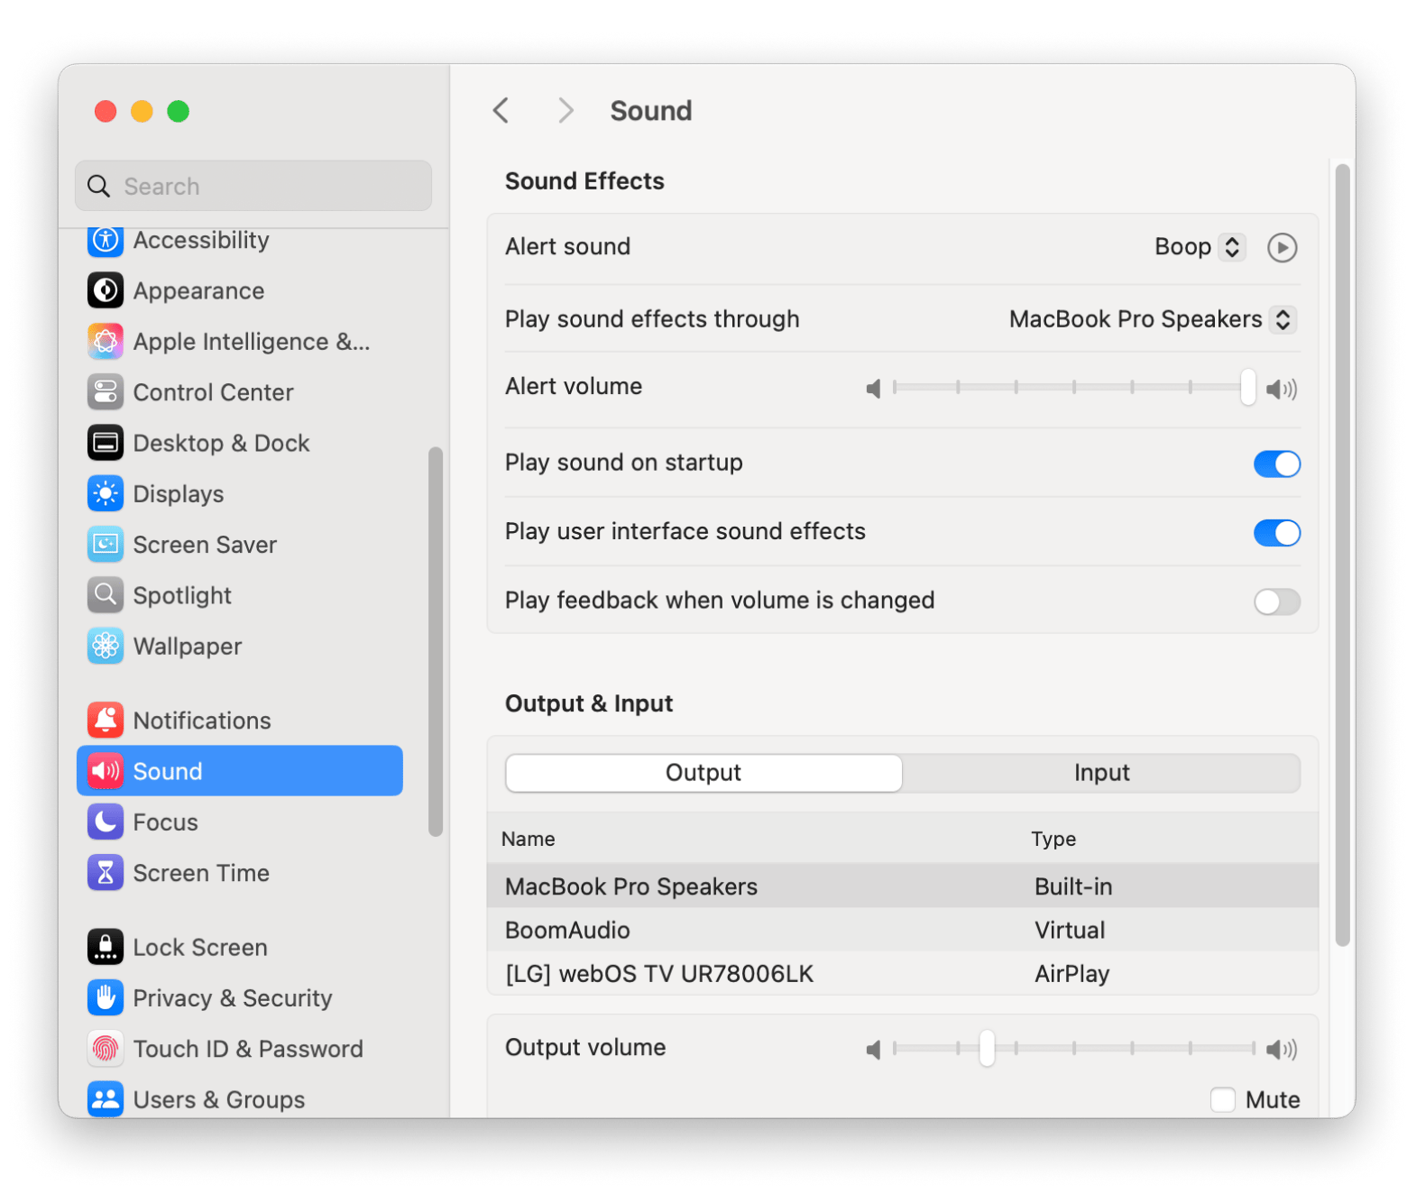Open Notifications using the bell icon
Viewport: 1407px width, 1203px height.
pyautogui.click(x=106, y=721)
